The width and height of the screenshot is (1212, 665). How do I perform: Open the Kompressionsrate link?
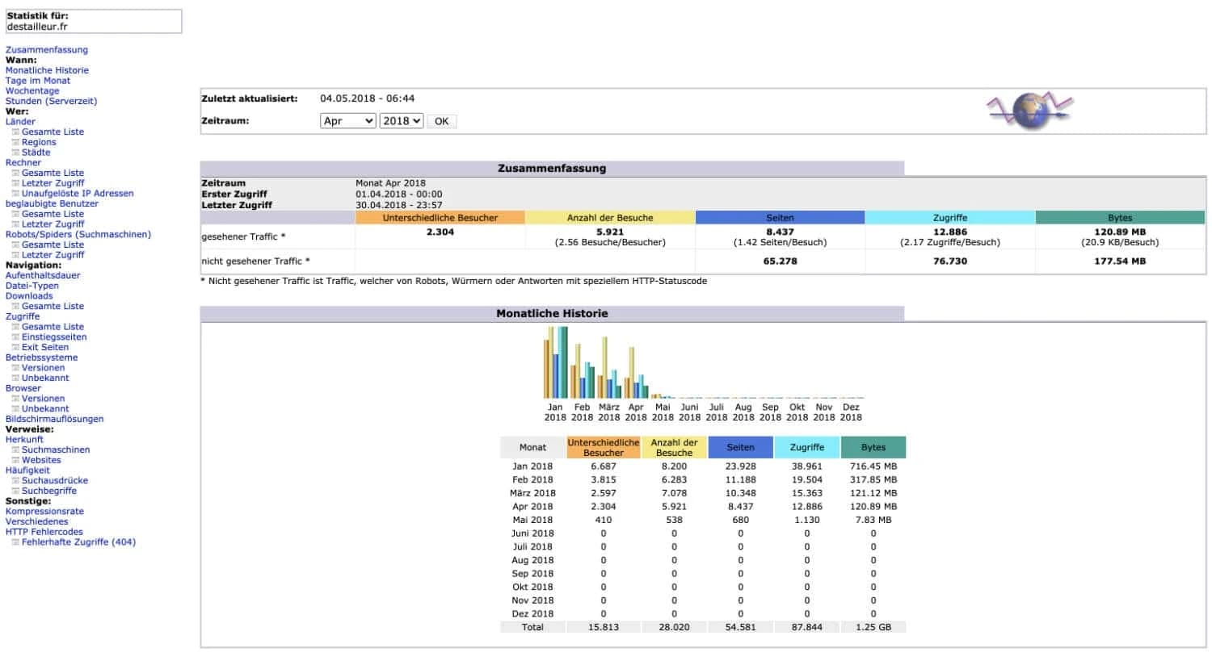(44, 511)
